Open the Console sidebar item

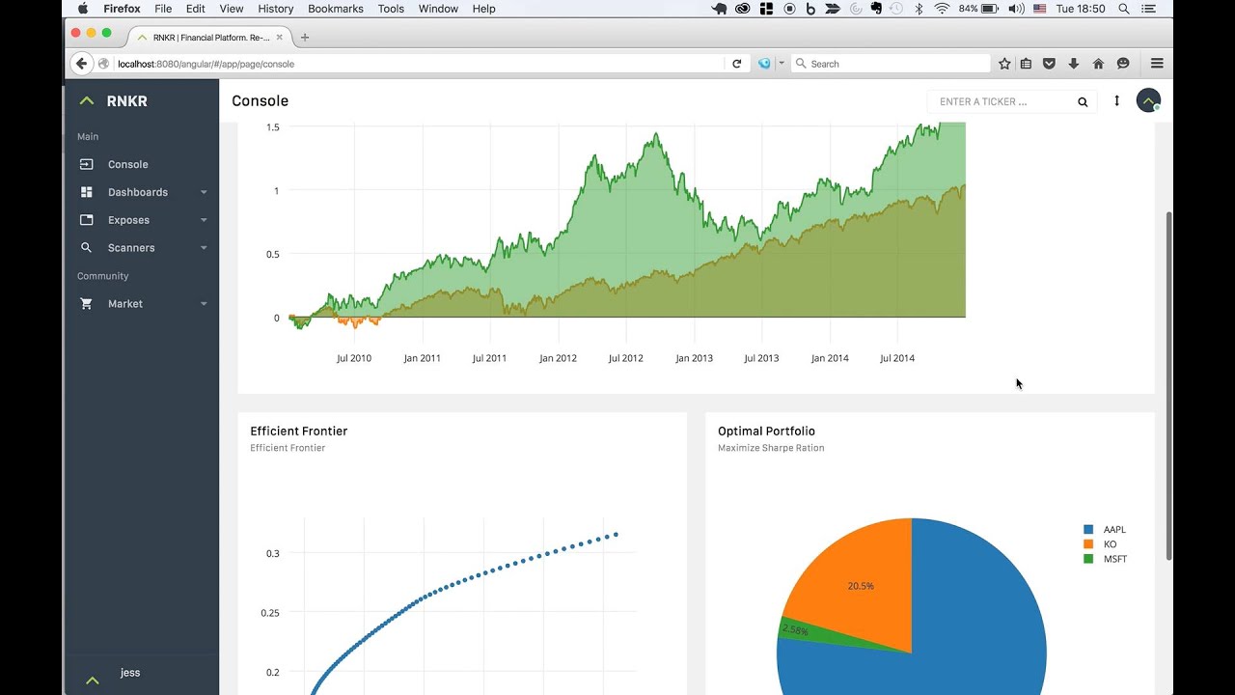click(142, 164)
